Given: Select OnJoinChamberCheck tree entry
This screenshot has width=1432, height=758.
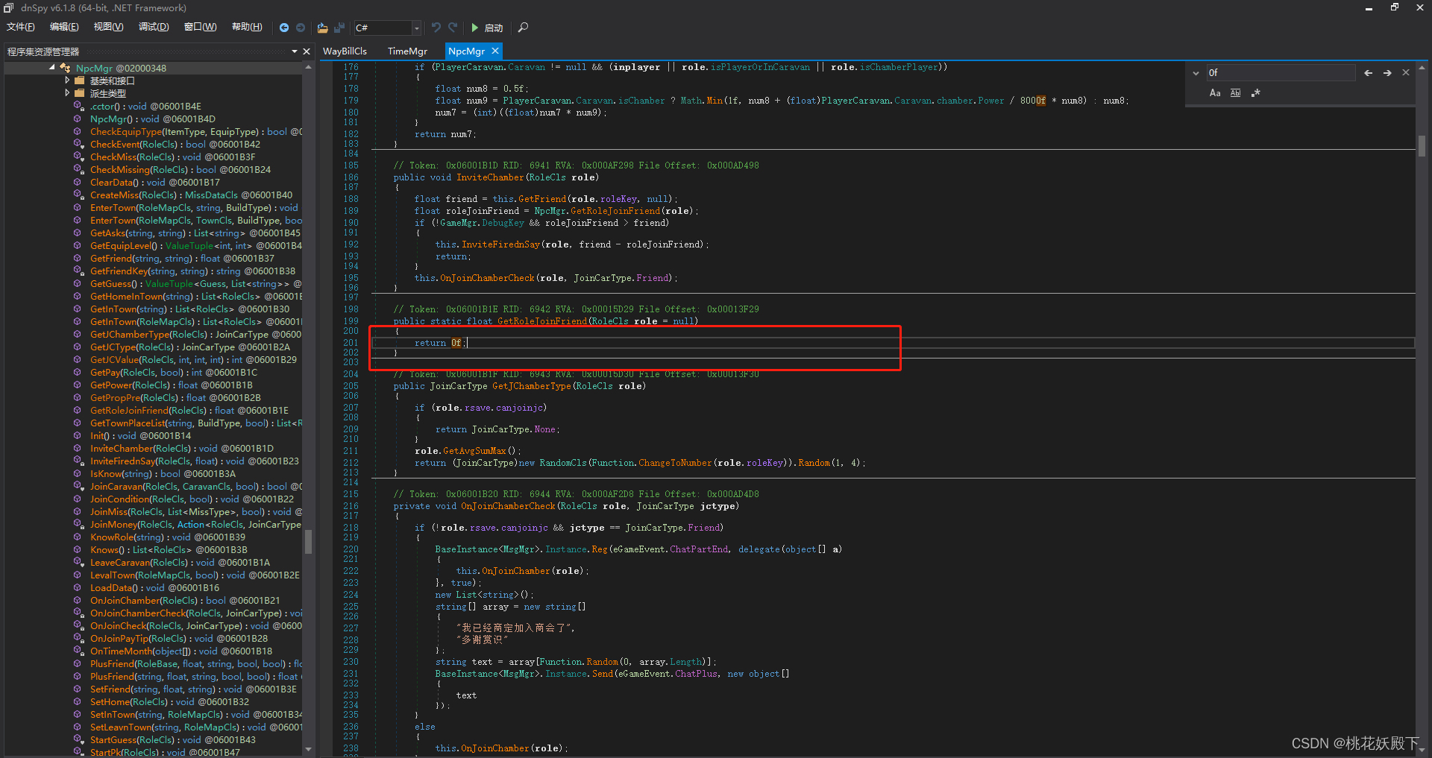Looking at the screenshot, I should (196, 613).
